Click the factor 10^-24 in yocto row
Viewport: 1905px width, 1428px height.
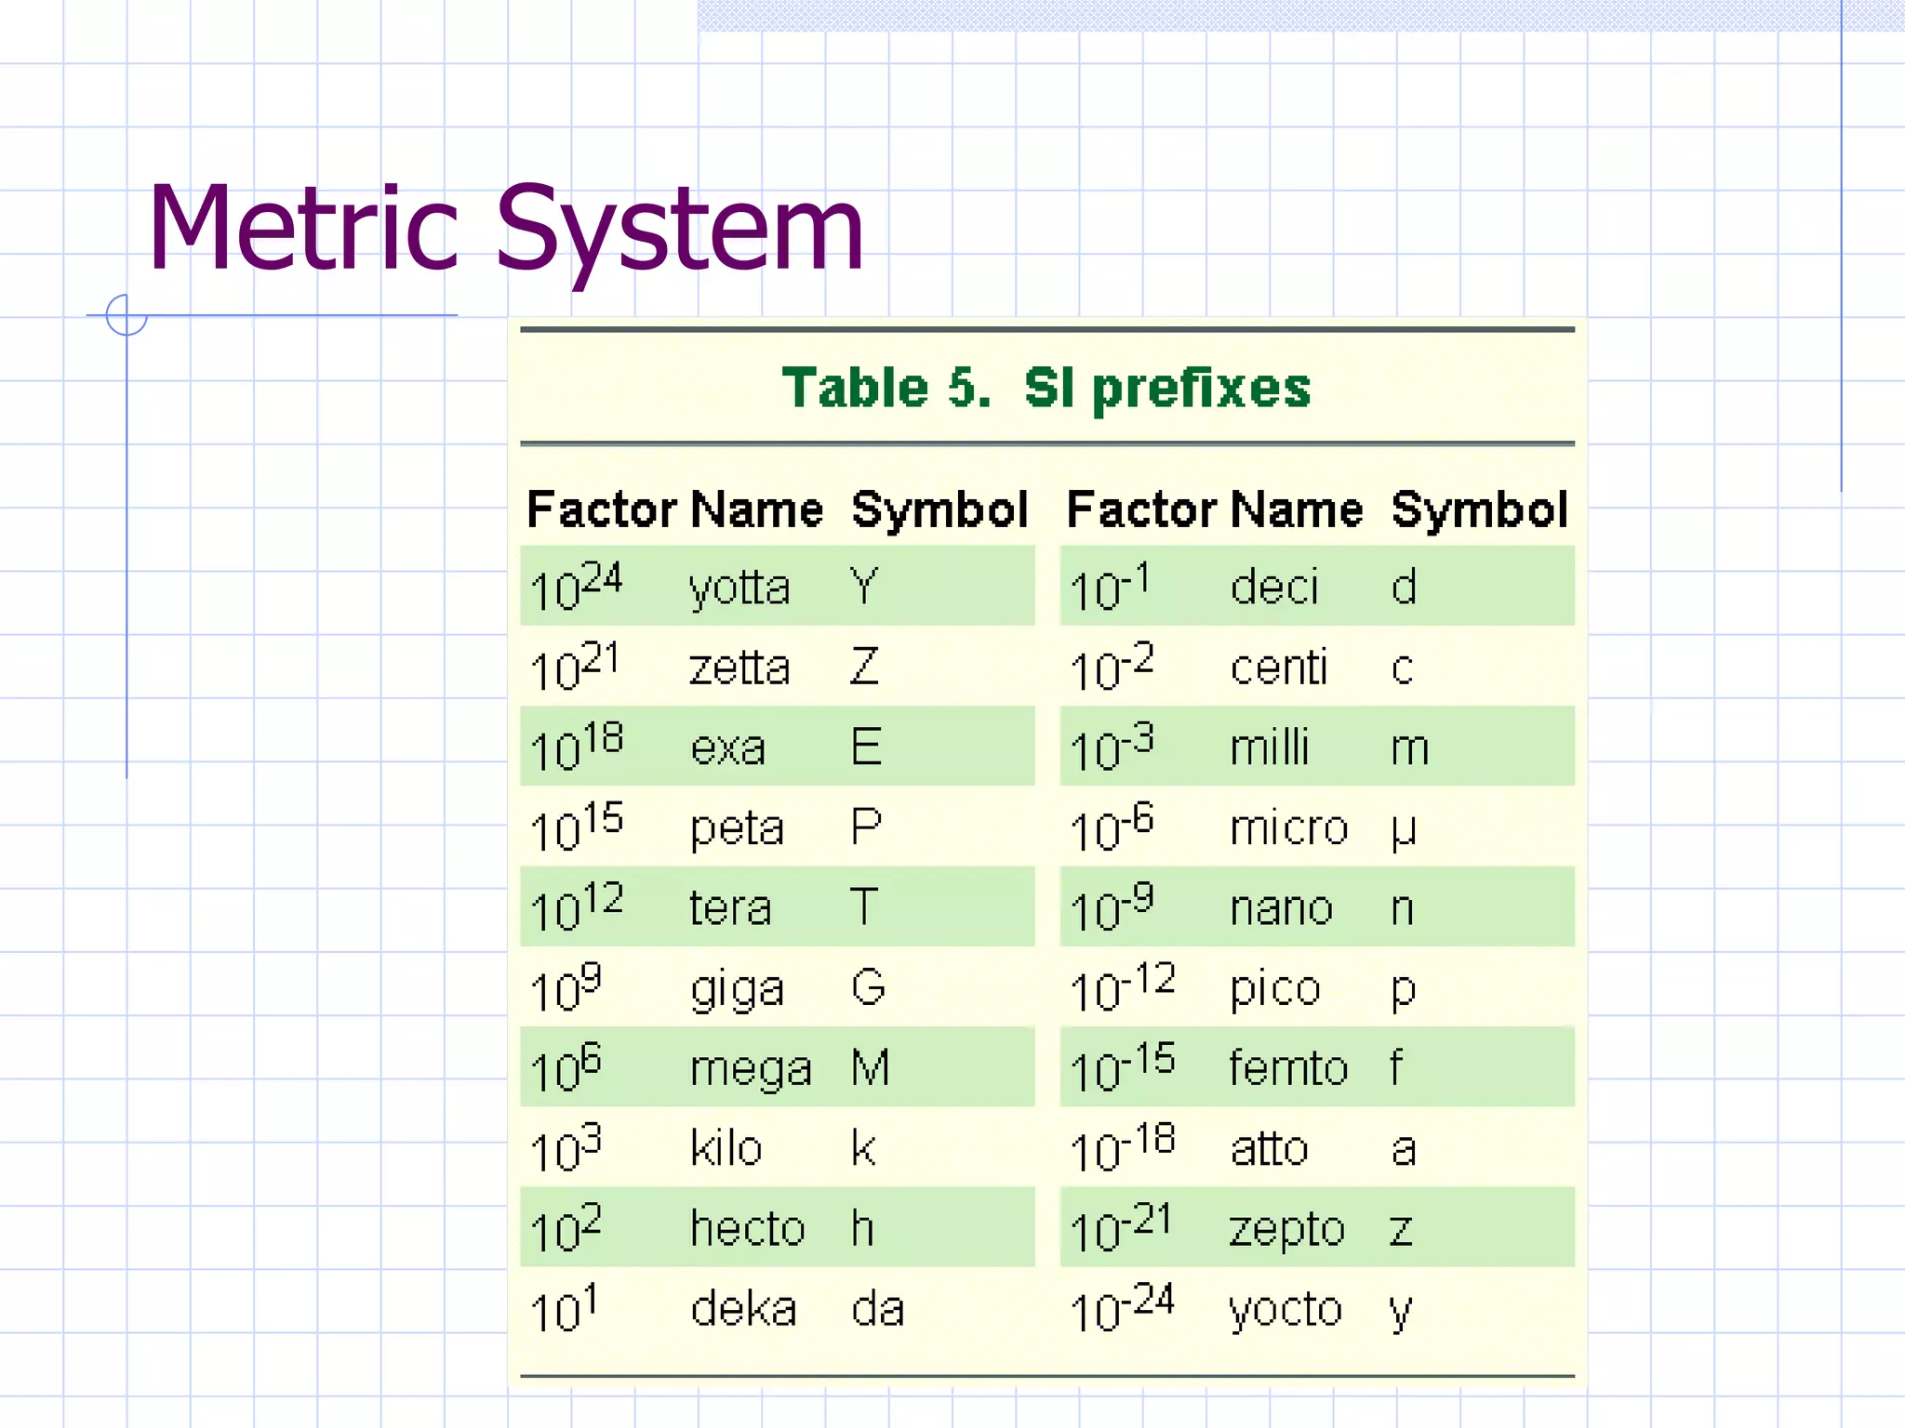(1122, 1308)
